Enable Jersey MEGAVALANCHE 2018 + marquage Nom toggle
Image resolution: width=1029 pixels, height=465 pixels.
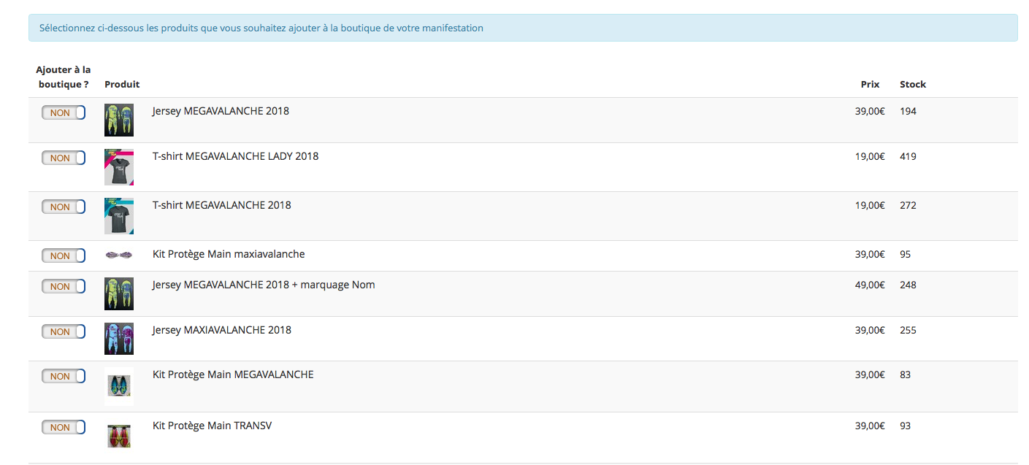tap(64, 286)
